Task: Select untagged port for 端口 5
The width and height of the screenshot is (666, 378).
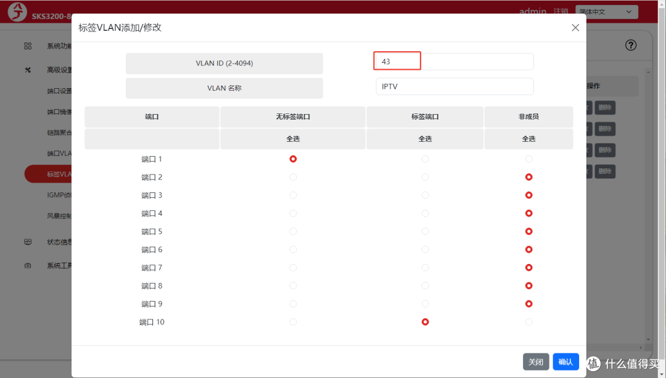Action: tap(293, 231)
